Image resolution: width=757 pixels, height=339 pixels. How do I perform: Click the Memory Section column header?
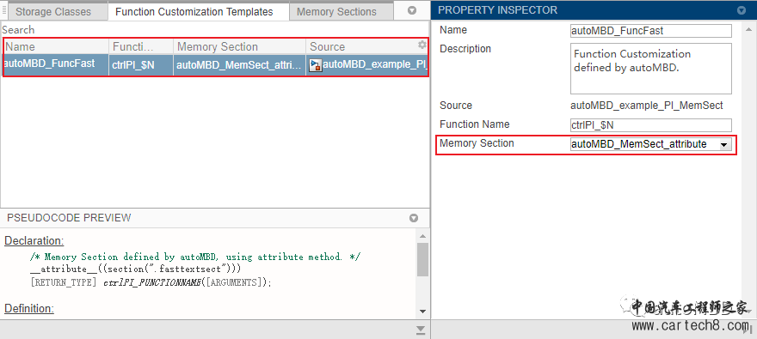coord(239,46)
